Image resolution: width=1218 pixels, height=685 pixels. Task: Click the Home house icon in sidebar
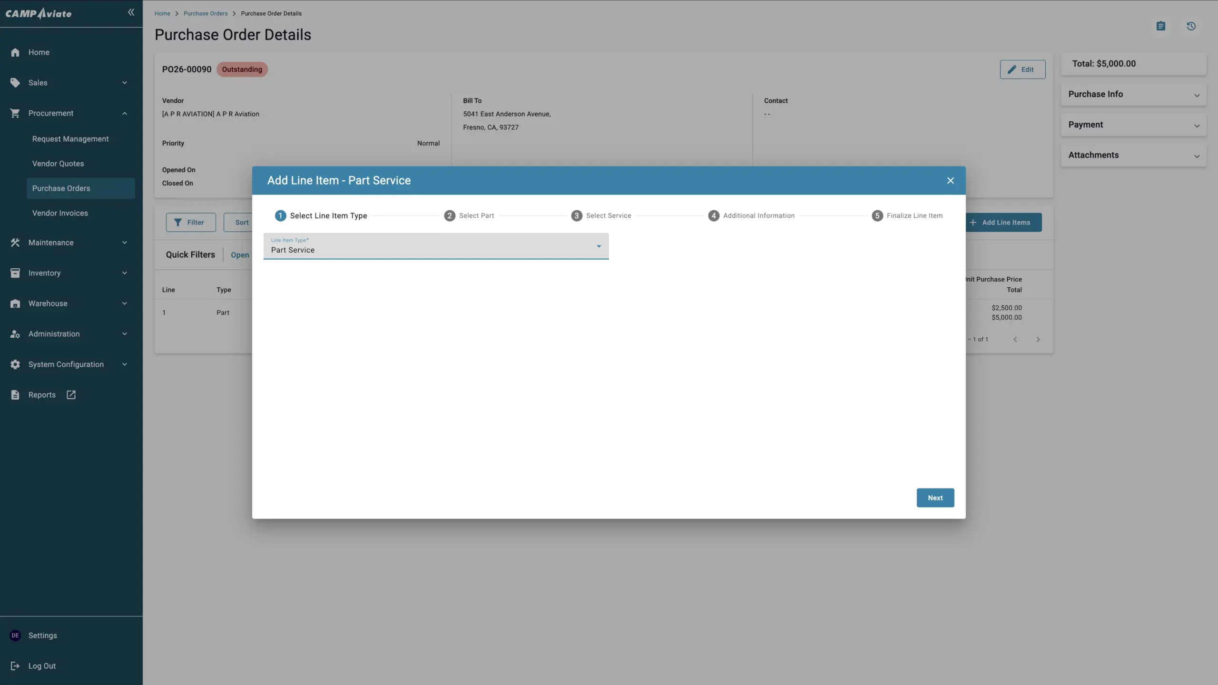point(15,52)
